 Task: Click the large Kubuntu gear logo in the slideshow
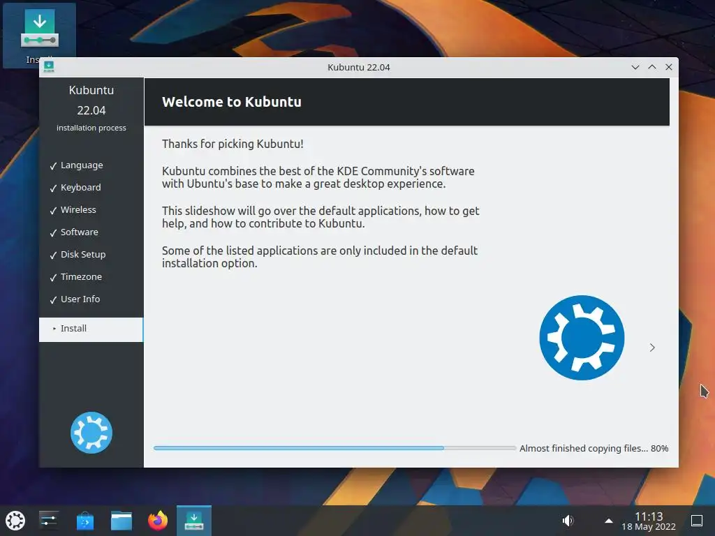(582, 338)
